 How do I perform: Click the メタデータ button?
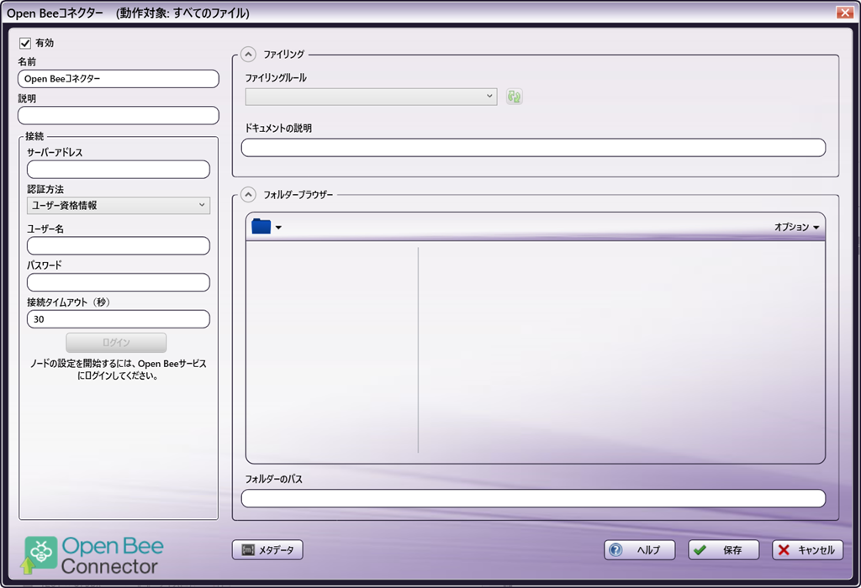tap(267, 550)
